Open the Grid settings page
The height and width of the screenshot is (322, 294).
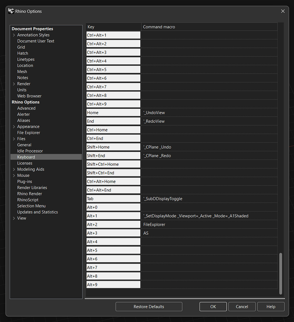point(21,47)
